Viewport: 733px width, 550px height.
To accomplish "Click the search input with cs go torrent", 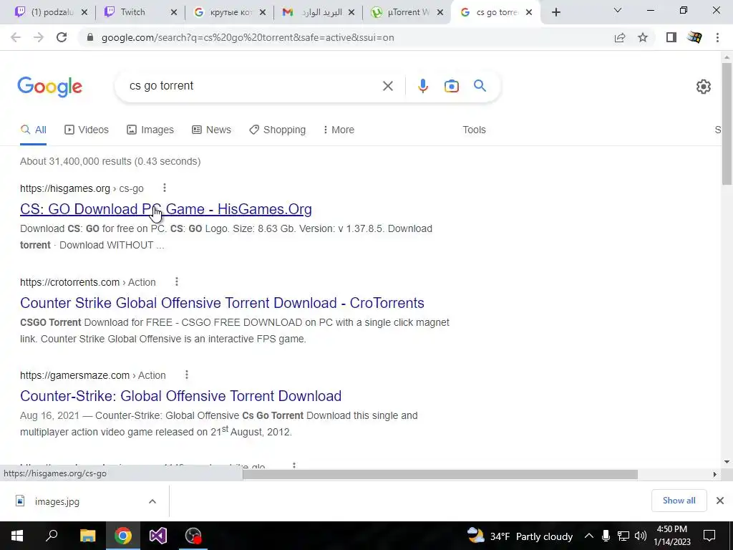I will (253, 86).
